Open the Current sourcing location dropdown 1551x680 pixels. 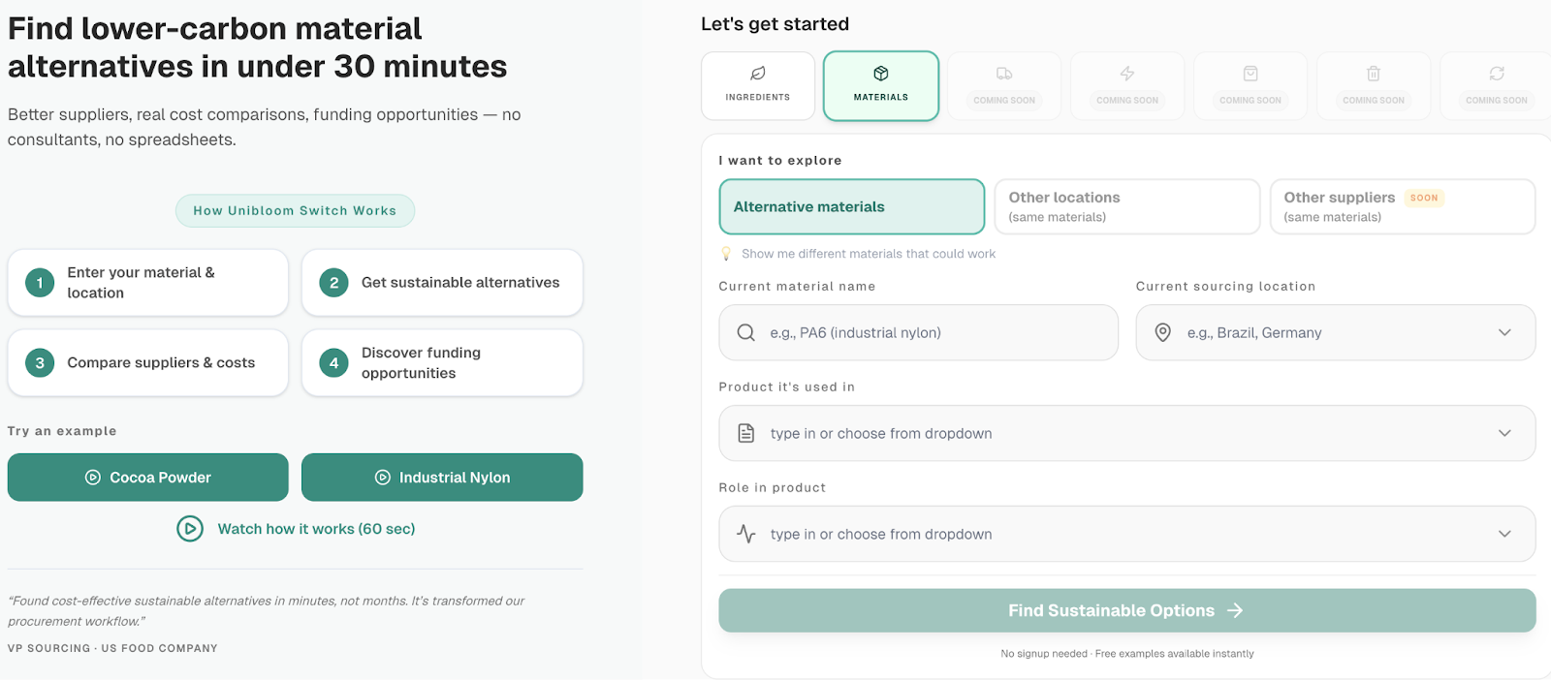pos(1336,332)
